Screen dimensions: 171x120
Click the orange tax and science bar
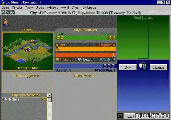pos(86,55)
